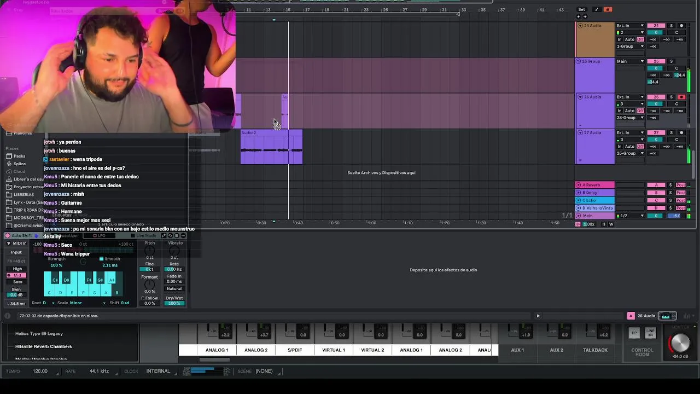Fold the 26 Audio track
The image size is (700, 394).
click(580, 97)
